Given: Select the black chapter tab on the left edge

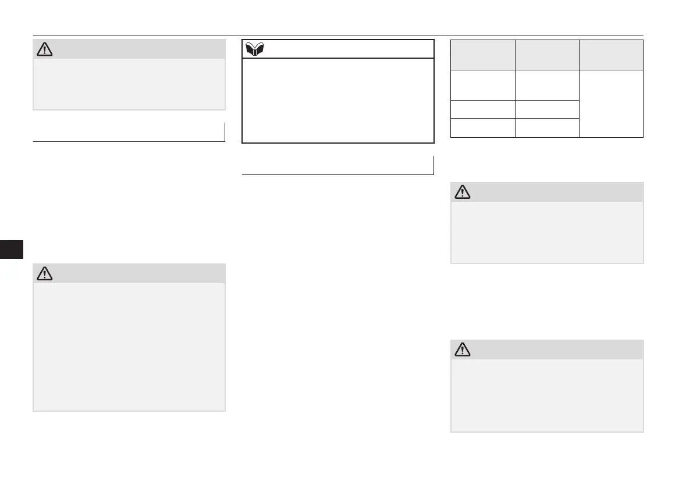Looking at the screenshot, I should click(x=12, y=249).
